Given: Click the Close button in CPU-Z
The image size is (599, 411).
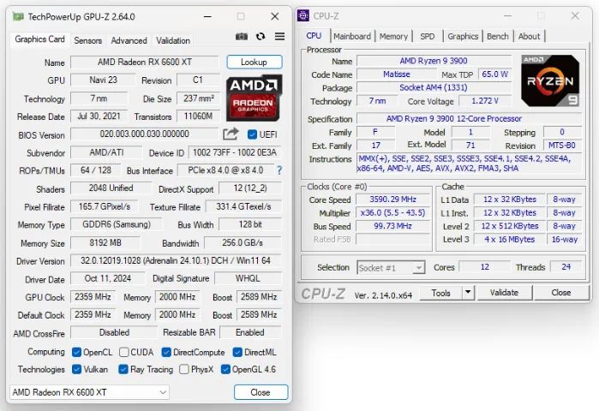Looking at the screenshot, I should coord(560,293).
